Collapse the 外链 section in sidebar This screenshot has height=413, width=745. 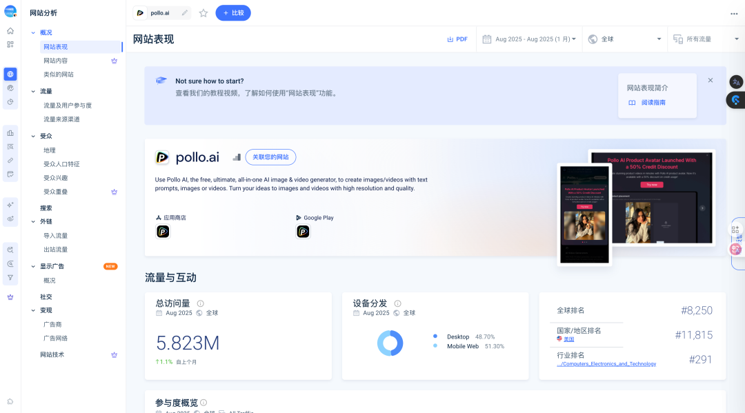click(33, 222)
